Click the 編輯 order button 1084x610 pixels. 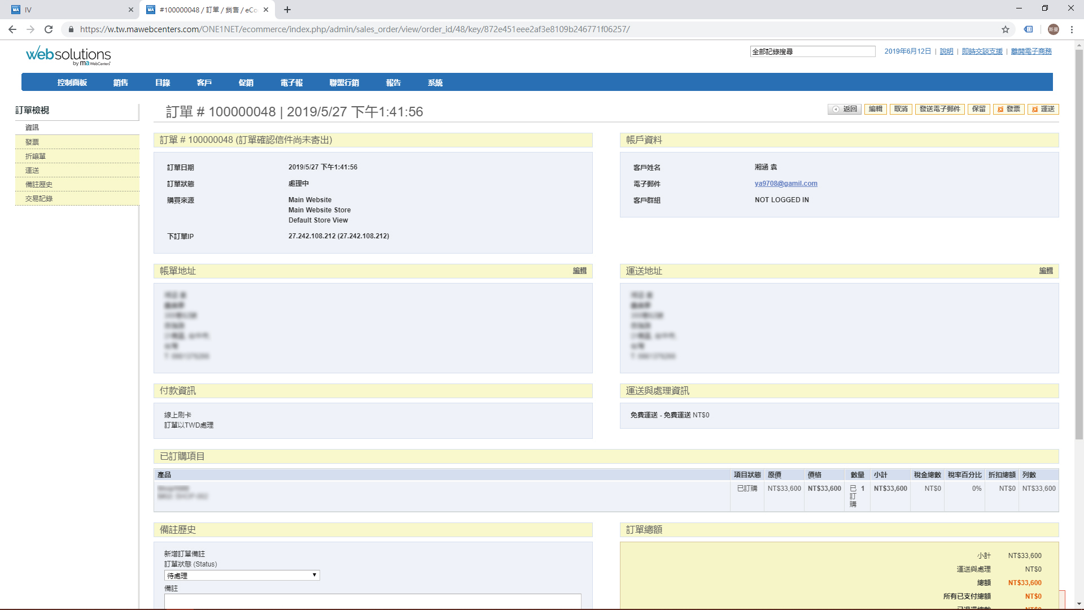(876, 109)
